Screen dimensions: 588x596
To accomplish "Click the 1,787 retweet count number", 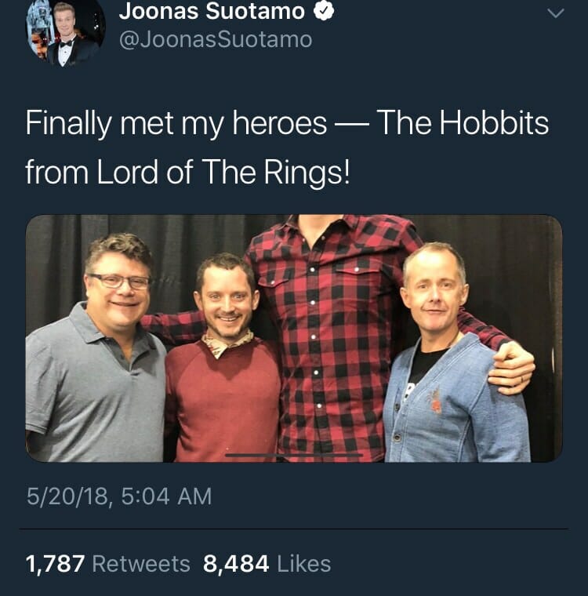I will 55,564.
